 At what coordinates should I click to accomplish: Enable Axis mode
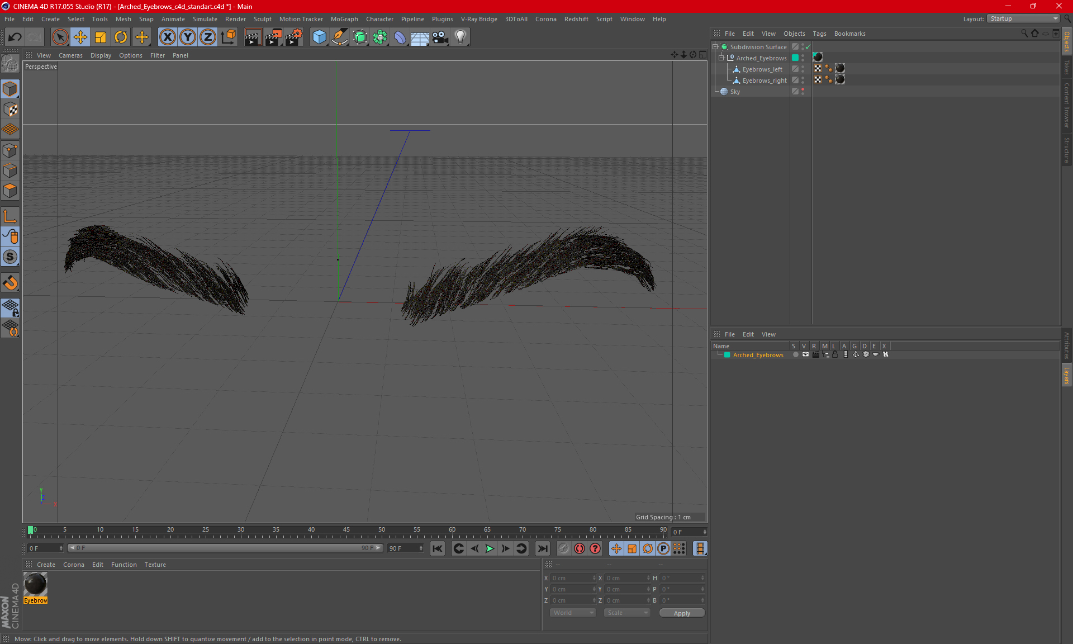(10, 216)
